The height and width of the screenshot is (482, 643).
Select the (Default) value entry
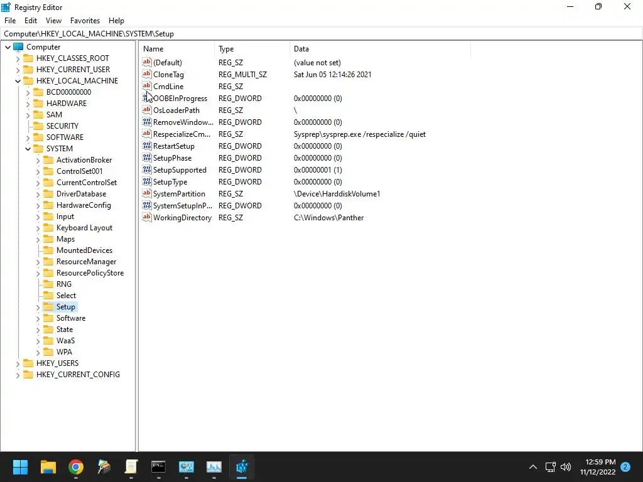(167, 63)
